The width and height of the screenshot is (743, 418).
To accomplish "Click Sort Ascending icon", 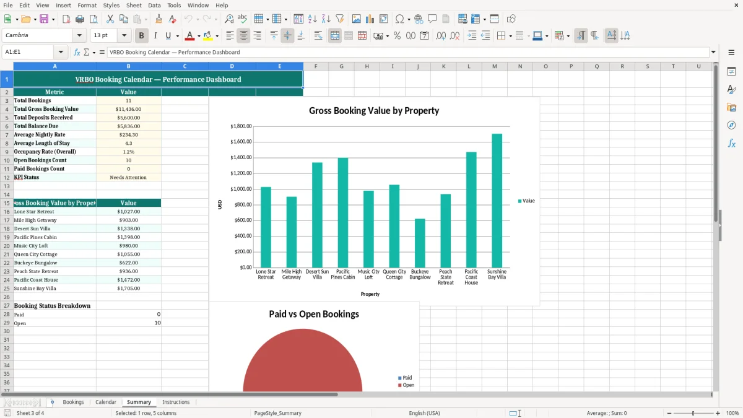I will [313, 19].
